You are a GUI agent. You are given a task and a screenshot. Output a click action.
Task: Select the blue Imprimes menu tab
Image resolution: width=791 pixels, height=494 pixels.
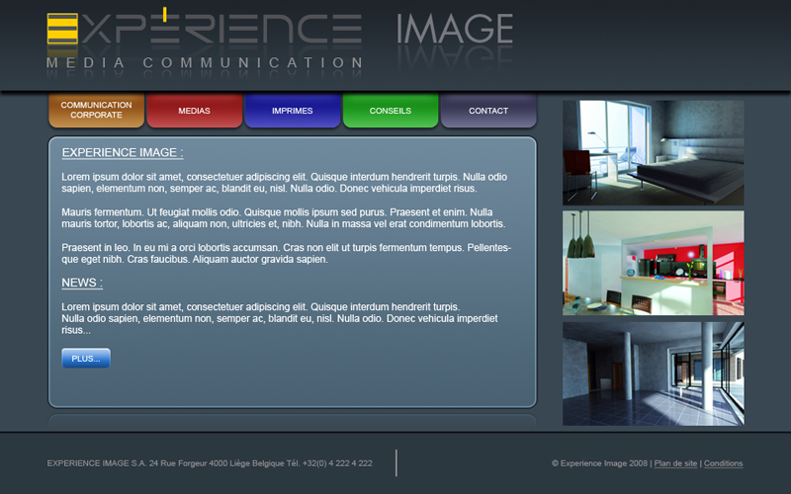click(x=292, y=110)
